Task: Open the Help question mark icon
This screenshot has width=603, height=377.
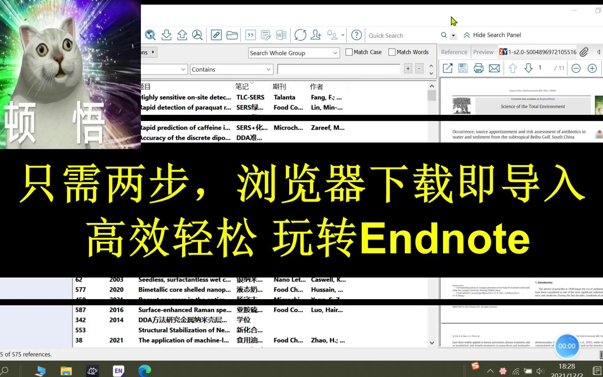Action: coord(356,35)
